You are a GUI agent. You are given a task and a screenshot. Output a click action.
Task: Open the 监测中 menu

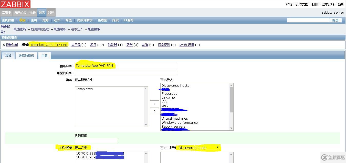click(x=6, y=12)
